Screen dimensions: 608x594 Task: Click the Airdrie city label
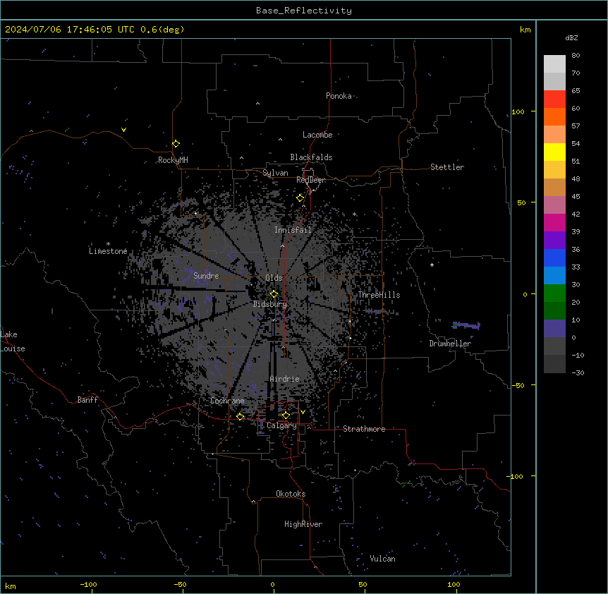[x=285, y=379]
